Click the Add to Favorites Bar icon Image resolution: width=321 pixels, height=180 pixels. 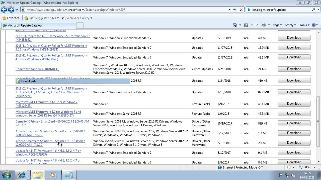point(26,18)
